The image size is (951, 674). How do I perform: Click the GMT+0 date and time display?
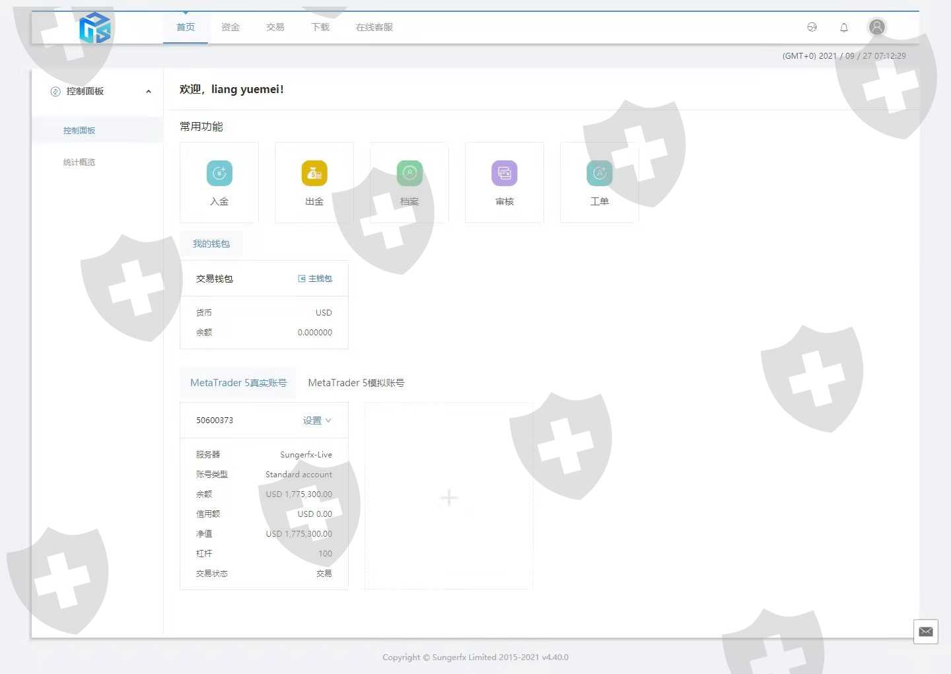(844, 56)
